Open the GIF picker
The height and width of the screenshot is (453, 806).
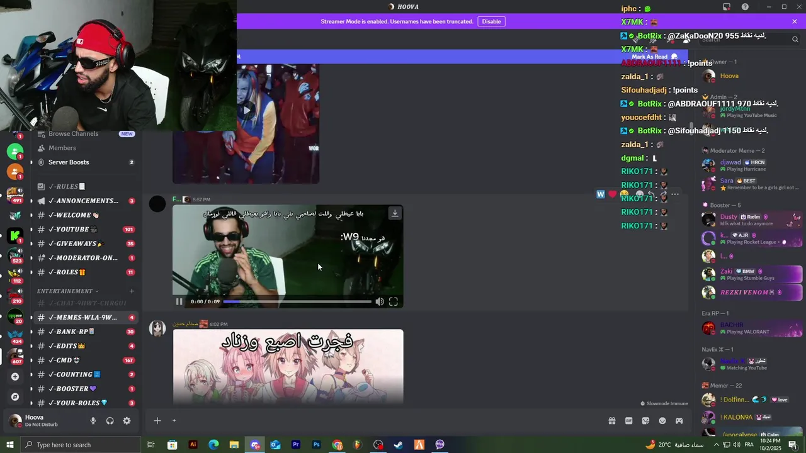pyautogui.click(x=628, y=421)
